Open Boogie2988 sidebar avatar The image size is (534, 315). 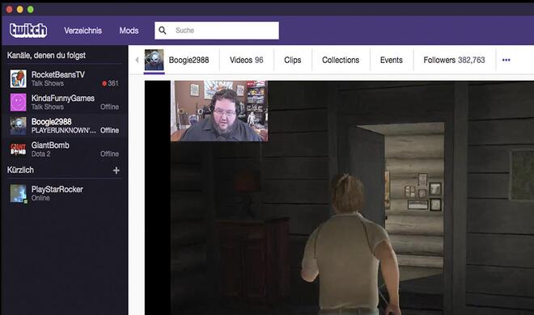pyautogui.click(x=18, y=126)
